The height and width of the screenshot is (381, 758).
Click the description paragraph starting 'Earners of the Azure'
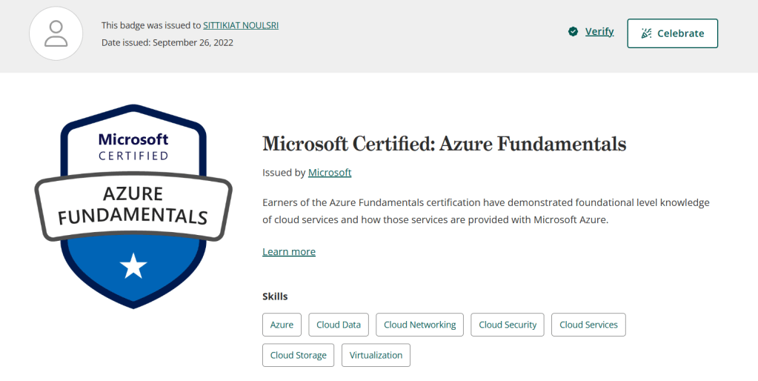[486, 211]
